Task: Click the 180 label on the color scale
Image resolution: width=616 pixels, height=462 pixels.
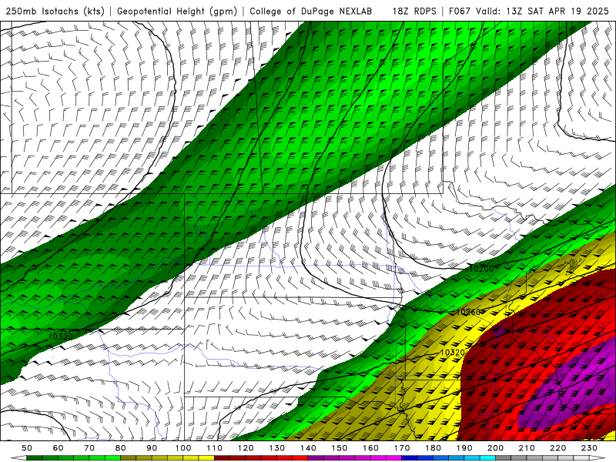Action: (433, 448)
